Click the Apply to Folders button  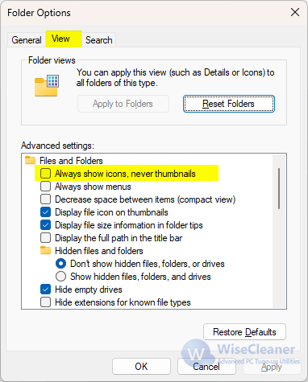pyautogui.click(x=123, y=104)
